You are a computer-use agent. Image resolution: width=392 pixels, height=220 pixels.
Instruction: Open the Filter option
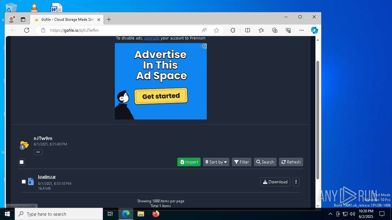[x=242, y=162]
